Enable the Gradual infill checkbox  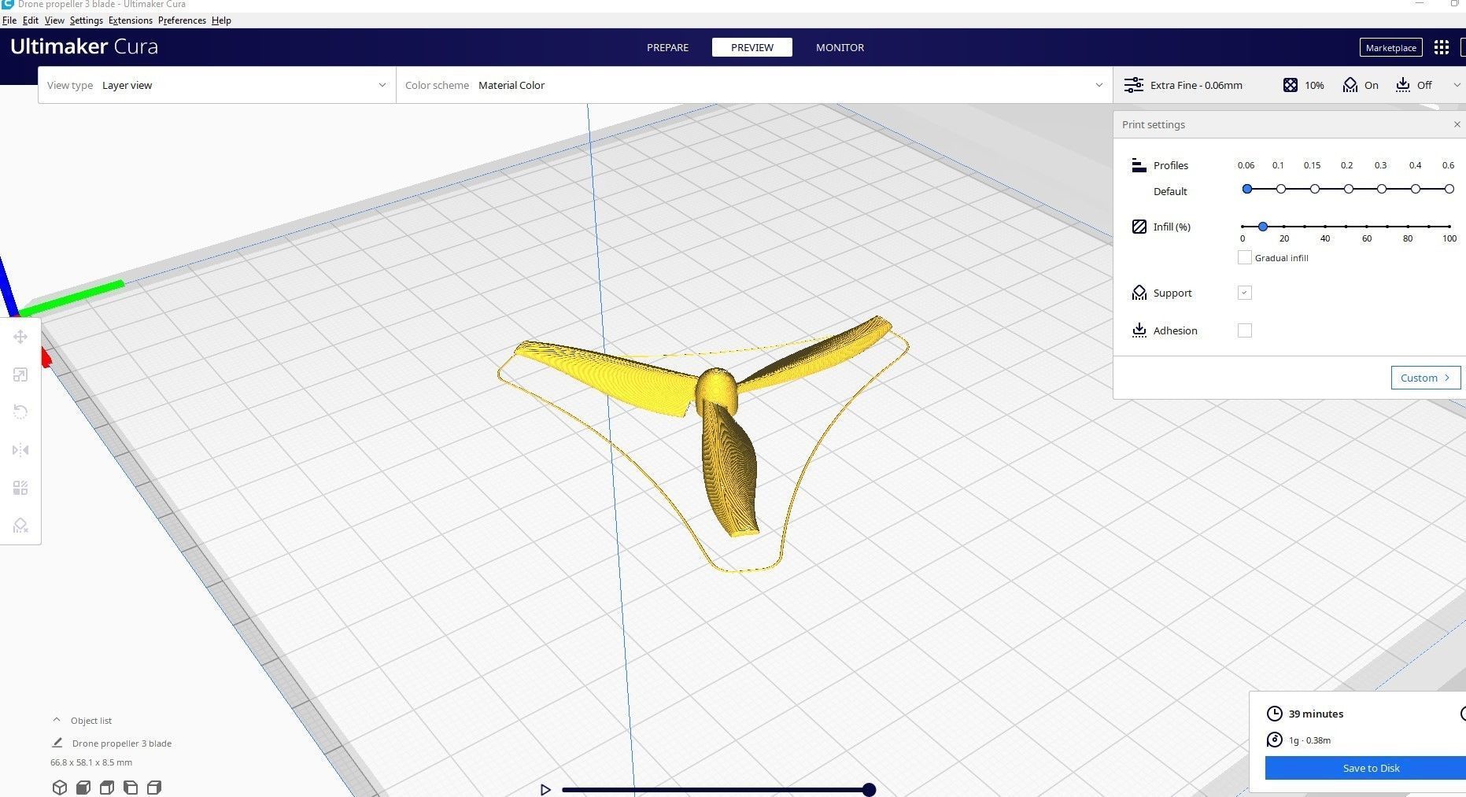point(1244,257)
